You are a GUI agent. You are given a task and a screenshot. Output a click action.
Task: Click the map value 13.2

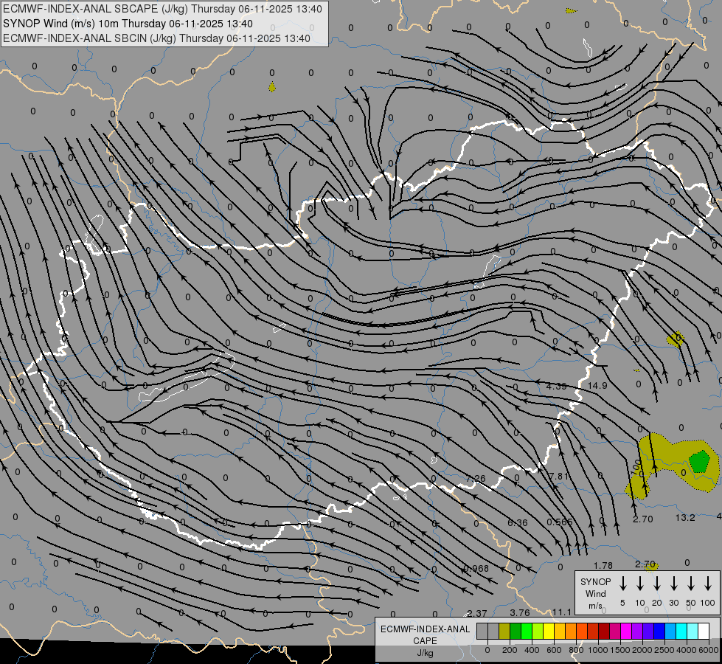[685, 517]
